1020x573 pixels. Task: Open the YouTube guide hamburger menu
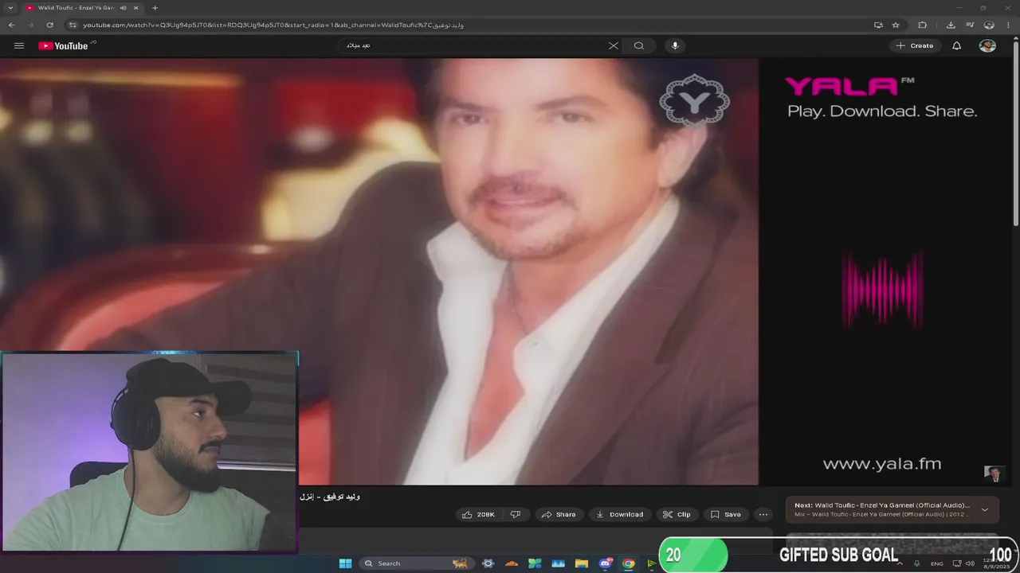click(19, 45)
